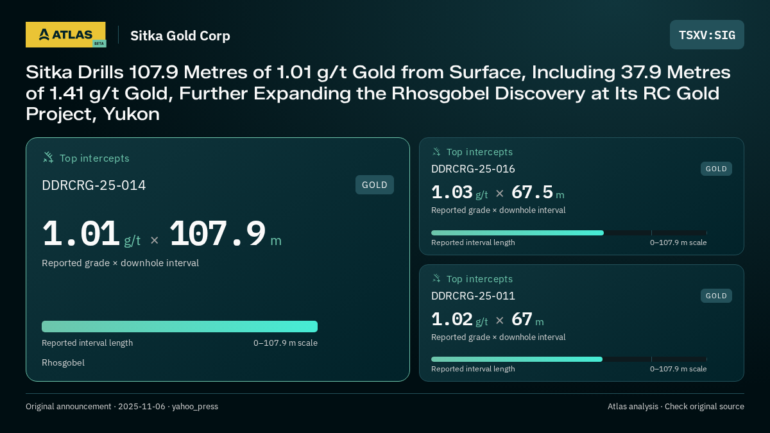Click the GOLD tag on DDRCRG-25-016
Viewport: 770px width, 433px height.
(x=716, y=169)
